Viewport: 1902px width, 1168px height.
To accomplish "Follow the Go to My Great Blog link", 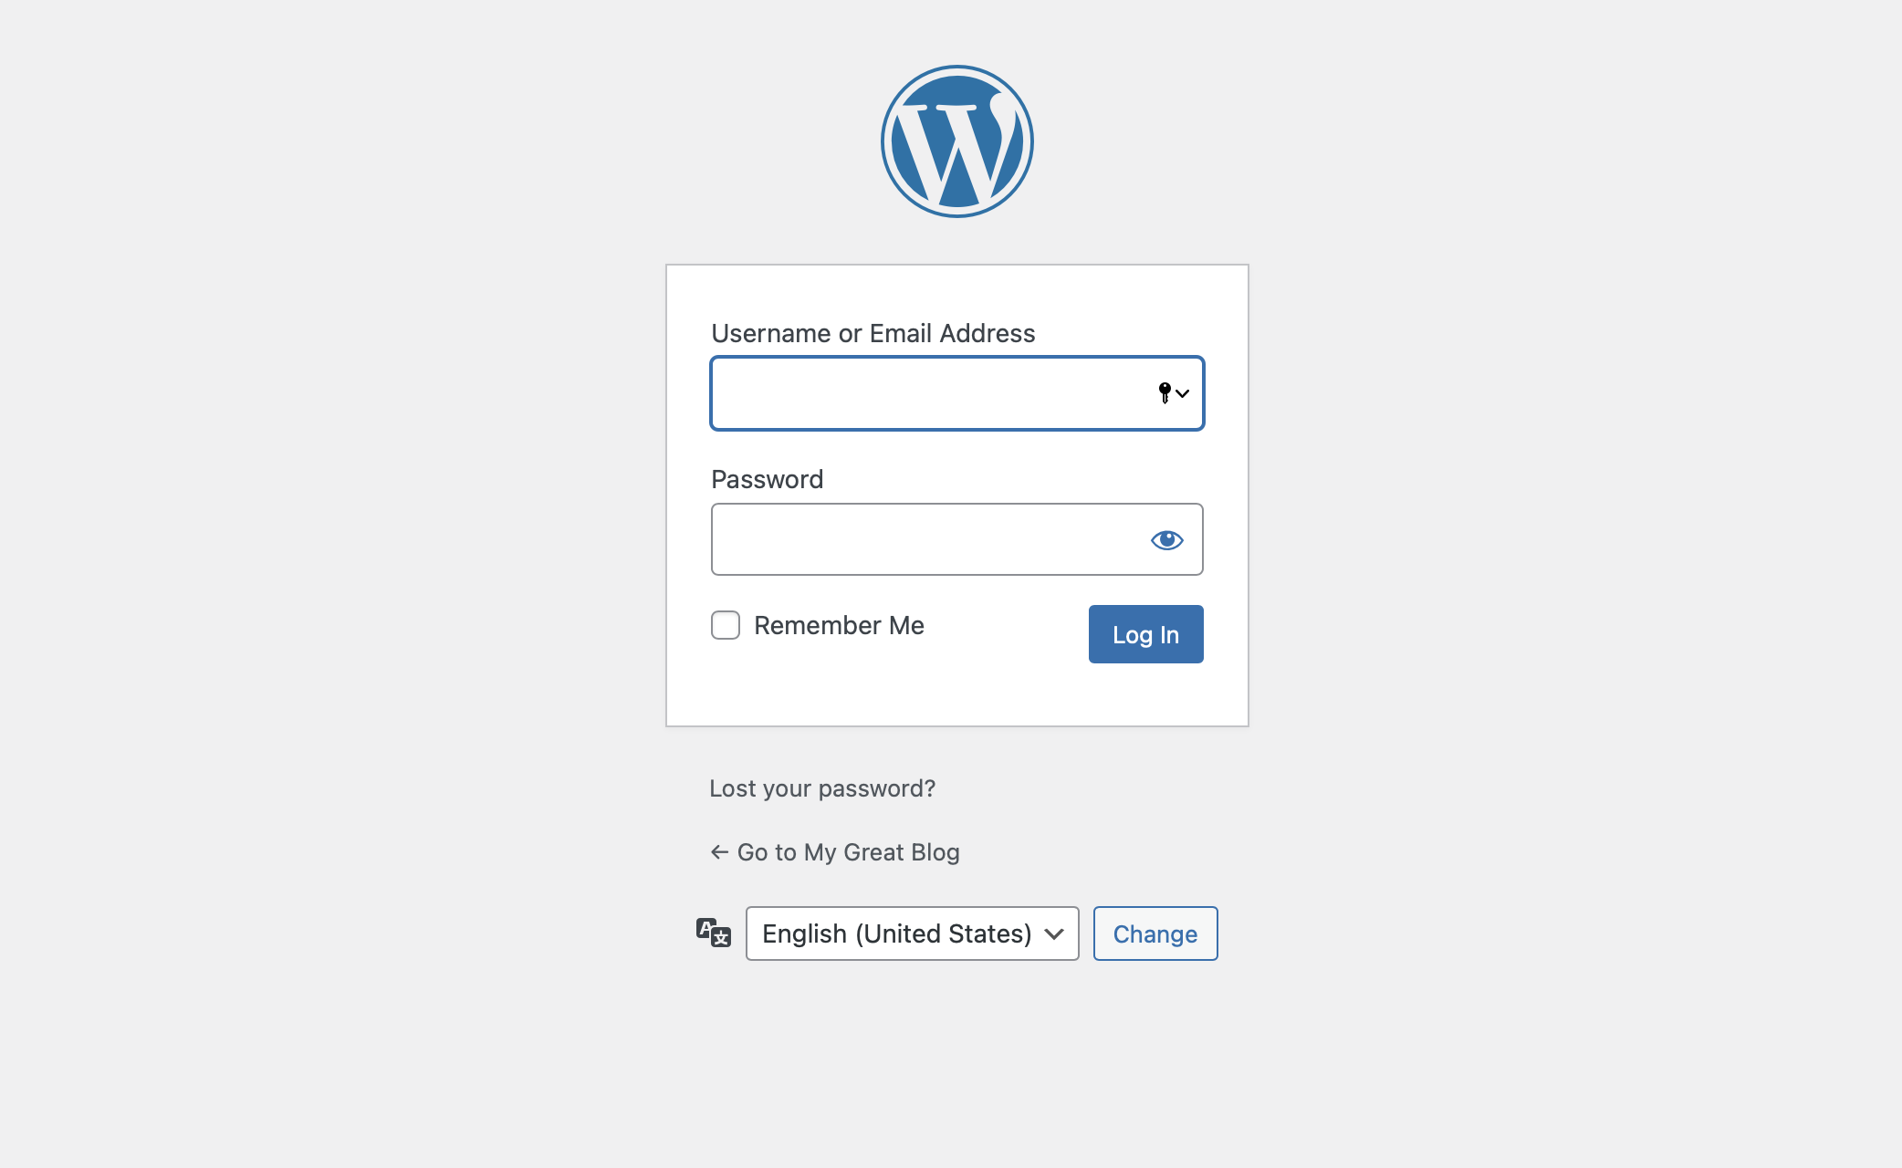I will coord(848,852).
